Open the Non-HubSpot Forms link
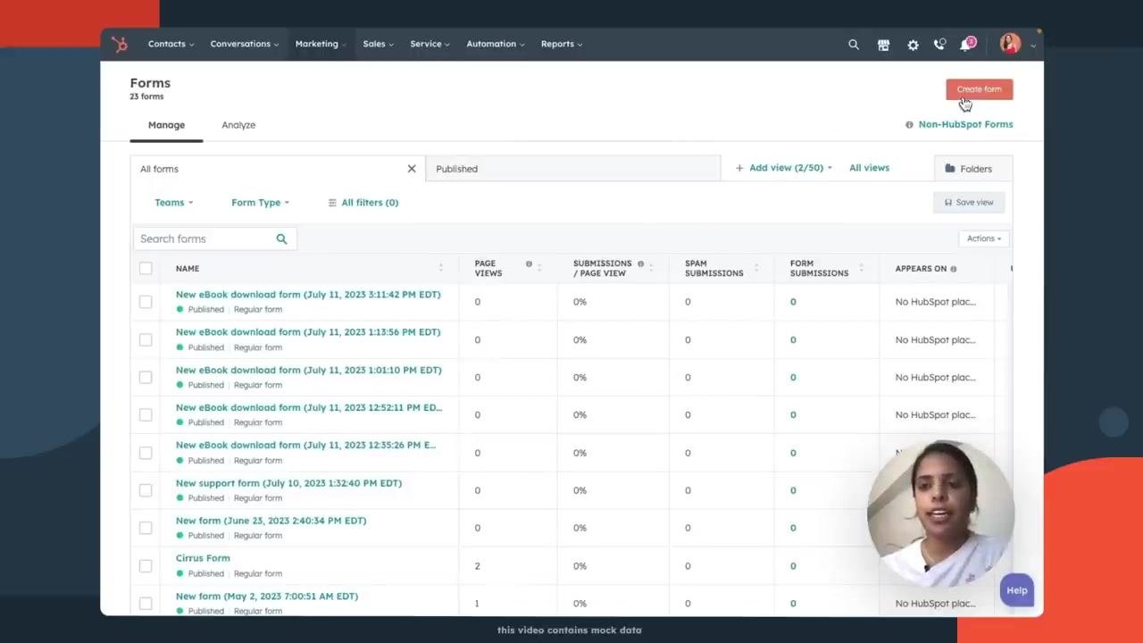 click(x=965, y=124)
